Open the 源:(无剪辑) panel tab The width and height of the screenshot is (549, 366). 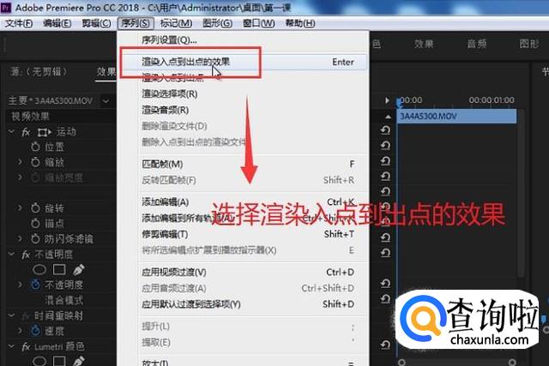pyautogui.click(x=38, y=72)
